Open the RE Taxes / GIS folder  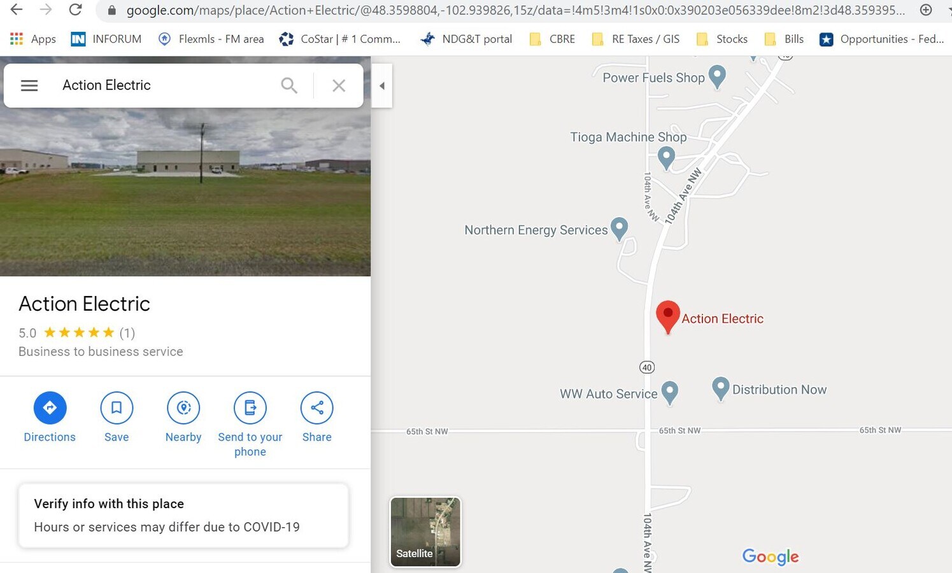[636, 39]
